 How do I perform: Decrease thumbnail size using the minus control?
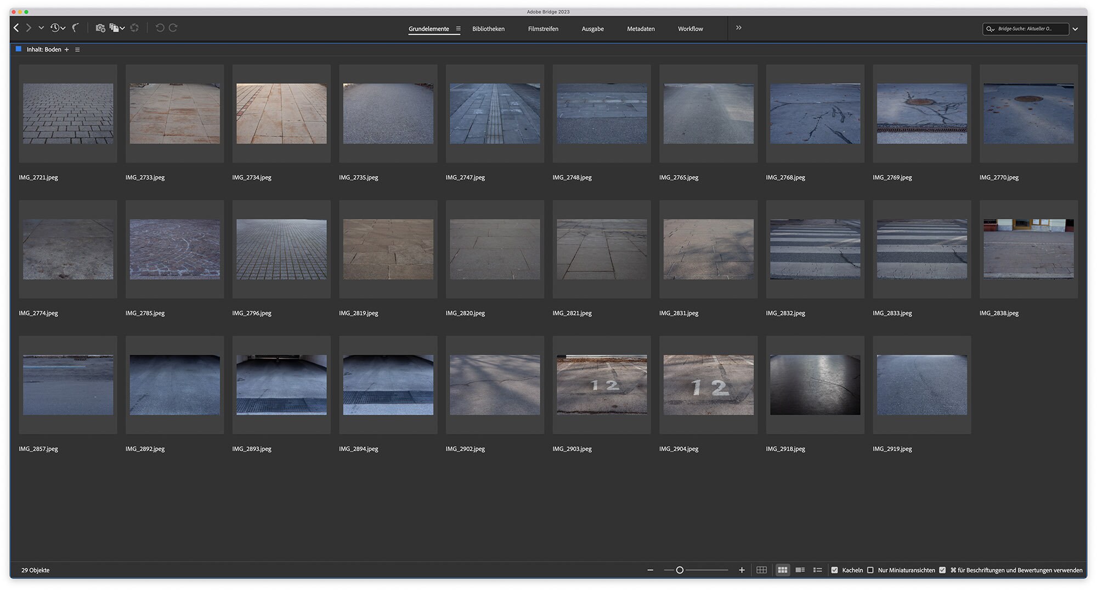(651, 570)
